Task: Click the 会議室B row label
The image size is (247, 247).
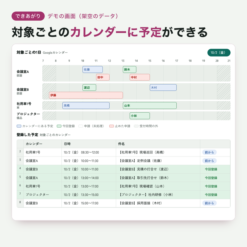Action: (x=23, y=90)
